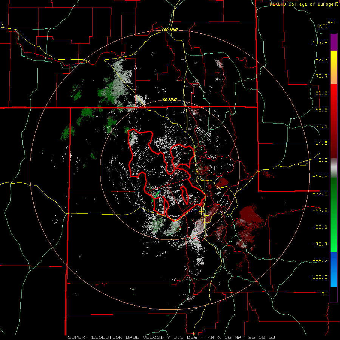Viewport: 340px width, 340px height.
Task: Click the red segment of the velocity color bar
Action: pyautogui.click(x=334, y=121)
